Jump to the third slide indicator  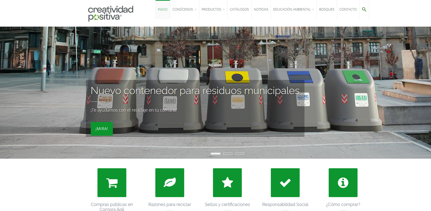240,154
